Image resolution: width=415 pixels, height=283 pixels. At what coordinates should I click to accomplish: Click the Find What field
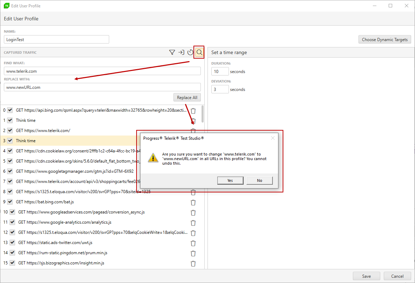click(102, 71)
